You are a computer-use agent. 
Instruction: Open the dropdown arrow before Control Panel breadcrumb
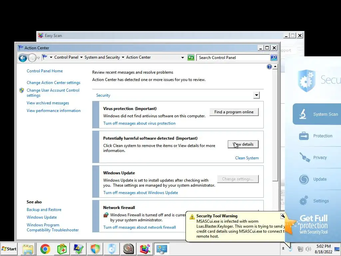click(51, 57)
